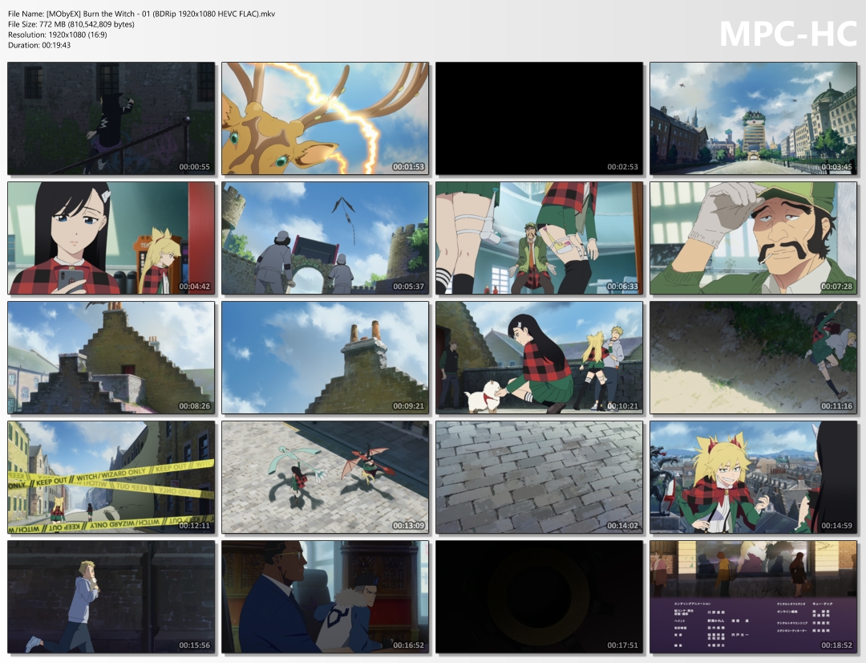This screenshot has width=866, height=663.
Task: Open the white dog thumbnail at 00:10:21
Action: pyautogui.click(x=539, y=358)
